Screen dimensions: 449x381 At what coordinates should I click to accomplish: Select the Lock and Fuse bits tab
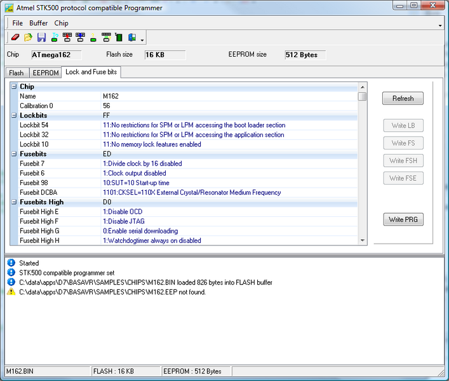coord(91,72)
